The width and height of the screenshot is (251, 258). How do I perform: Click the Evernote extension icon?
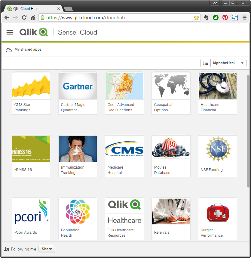tap(207, 18)
